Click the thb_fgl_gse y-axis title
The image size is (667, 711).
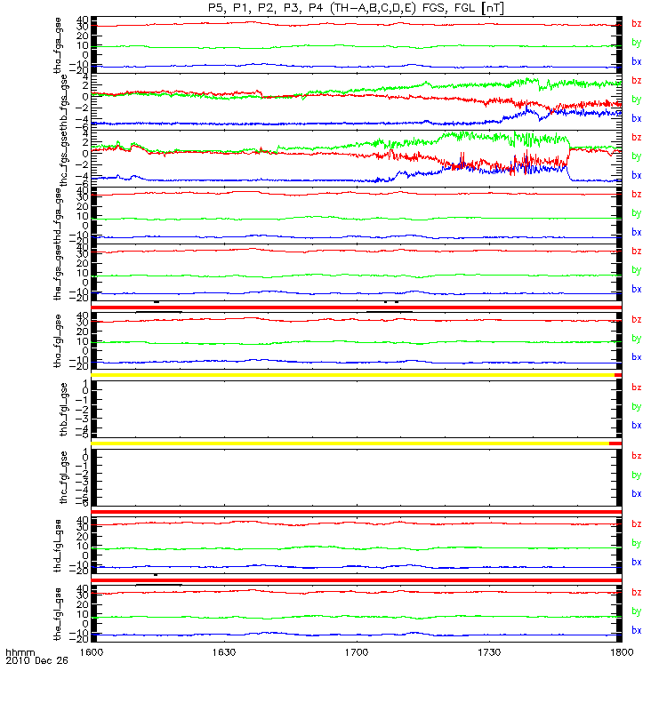point(63,410)
